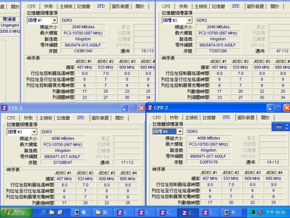Click the 2048 MBytes size in slot #2 window

[x=218, y=27]
